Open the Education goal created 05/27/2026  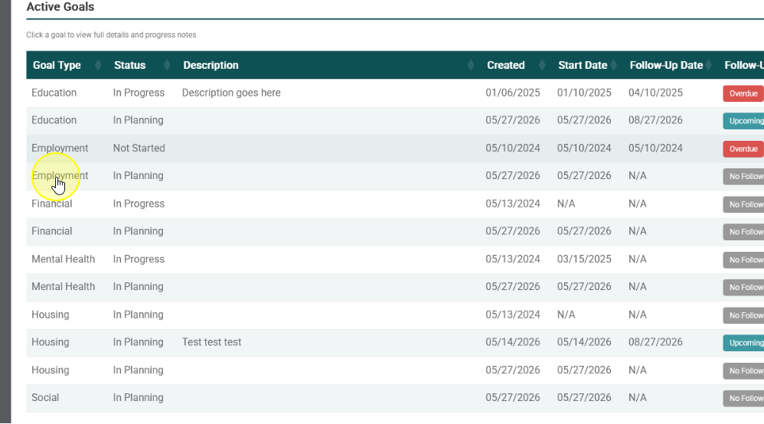point(395,121)
